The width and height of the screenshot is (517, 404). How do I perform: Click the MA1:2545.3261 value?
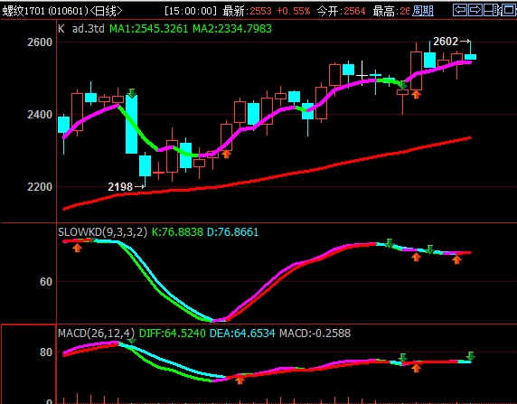(x=149, y=29)
